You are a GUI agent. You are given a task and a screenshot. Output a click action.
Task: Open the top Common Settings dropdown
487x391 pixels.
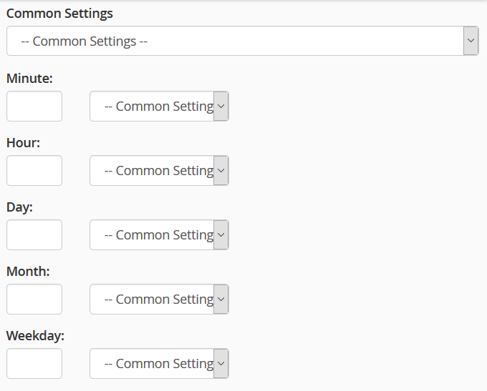point(235,41)
